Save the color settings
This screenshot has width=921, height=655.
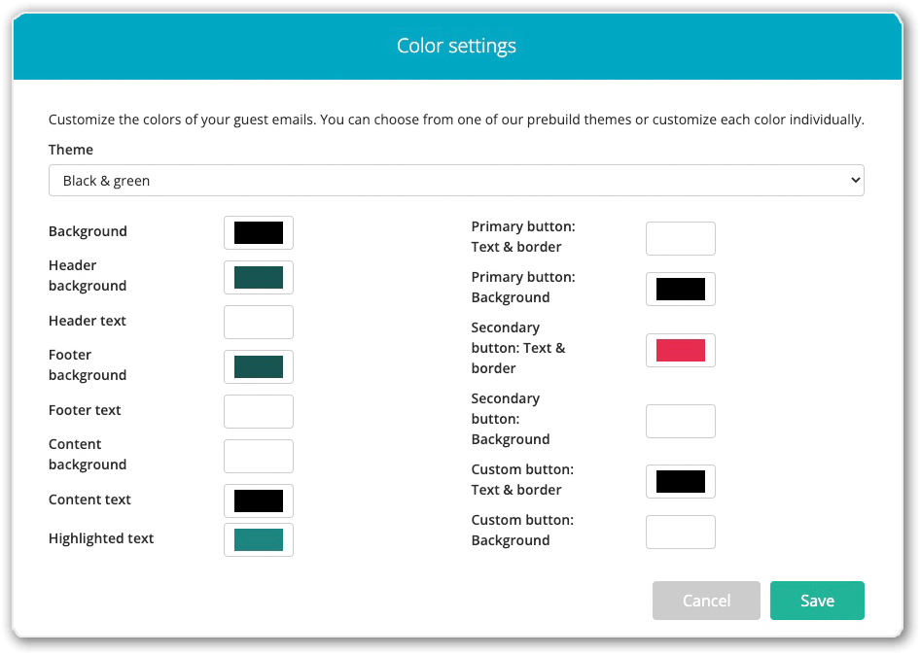(x=817, y=601)
